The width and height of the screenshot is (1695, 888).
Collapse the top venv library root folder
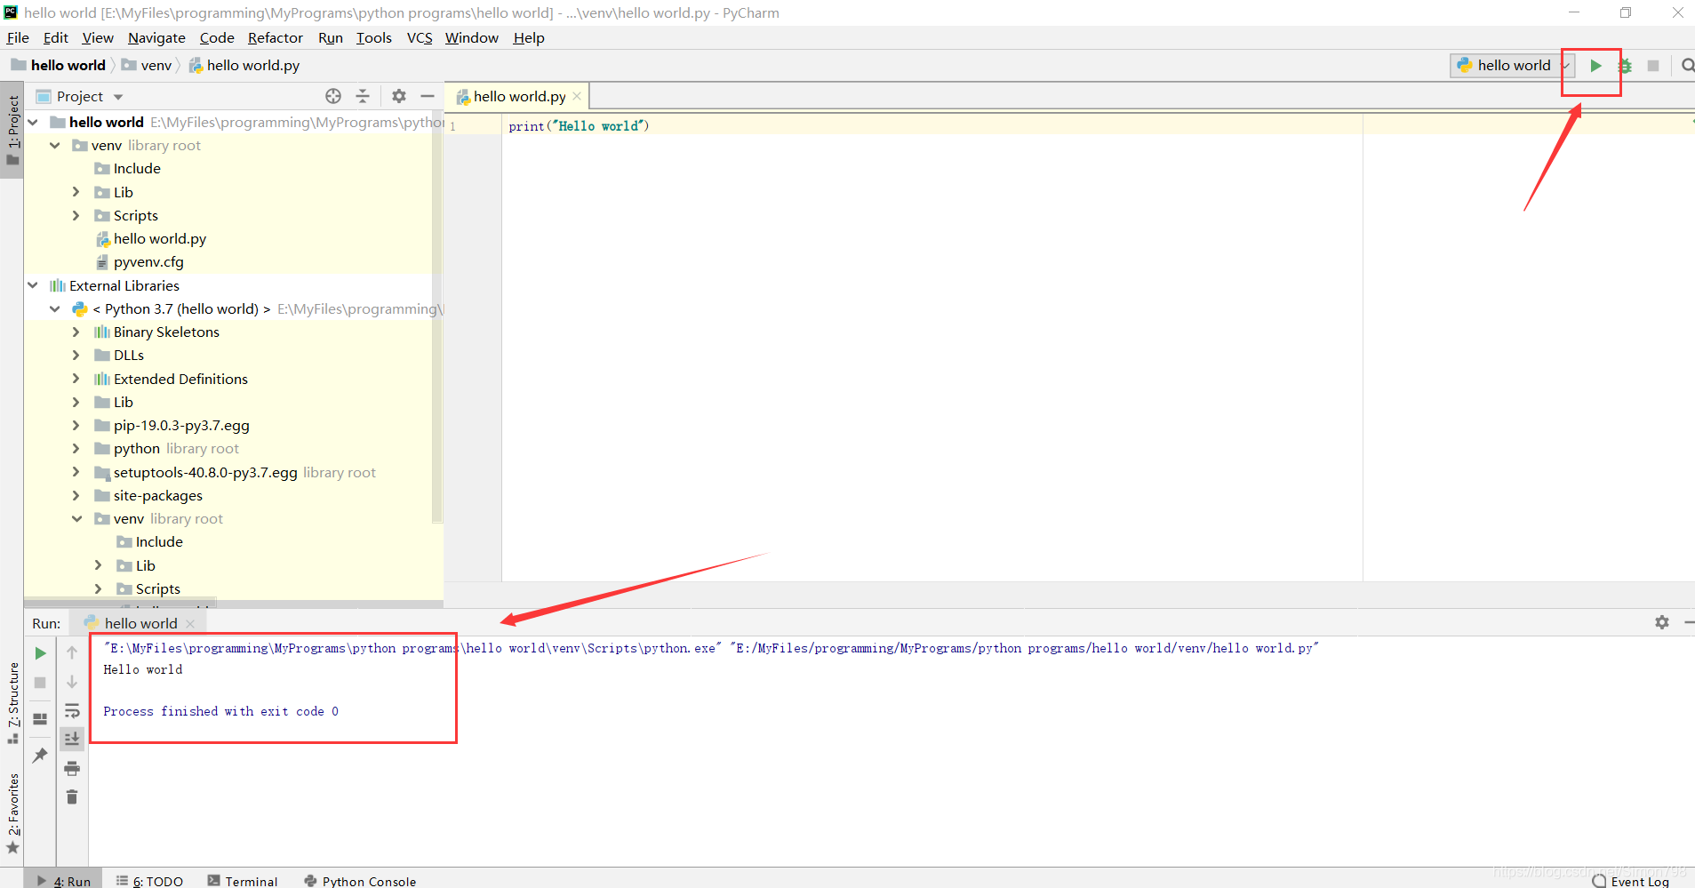point(55,145)
